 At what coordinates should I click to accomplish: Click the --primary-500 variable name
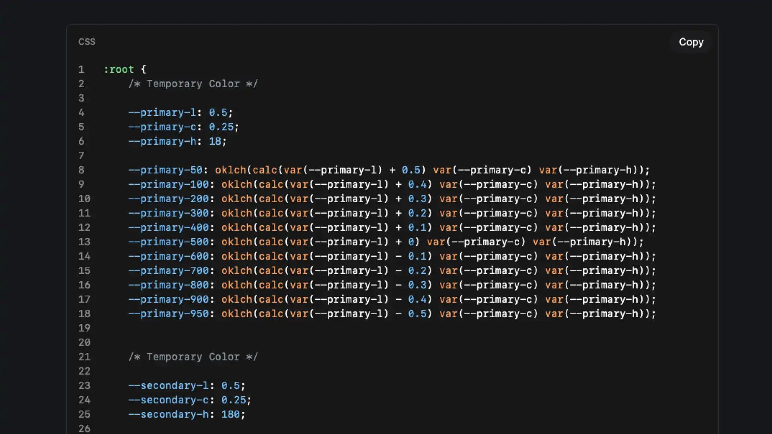click(168, 242)
